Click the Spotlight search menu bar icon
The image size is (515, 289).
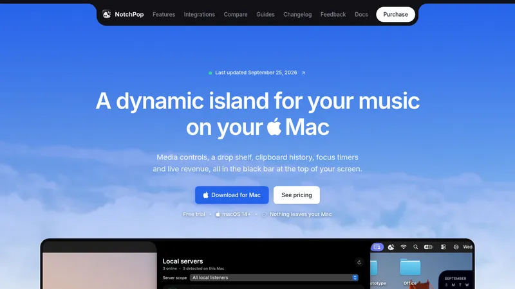point(415,247)
